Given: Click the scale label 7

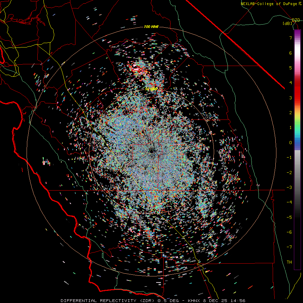Looking at the screenshot, I should tap(291, 38).
